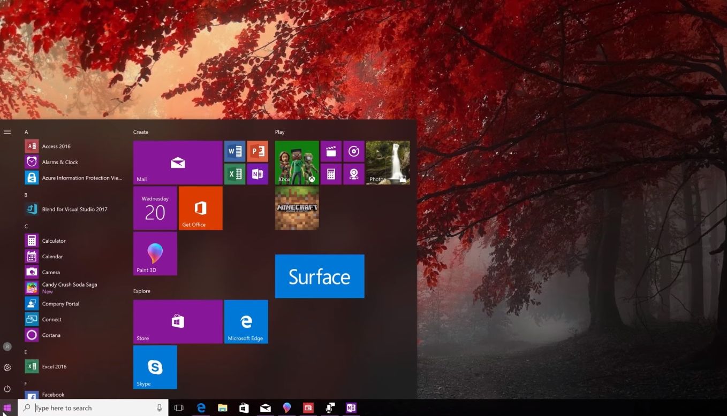Screen dimensions: 727x416
Task: Open the Surface tile
Action: [320, 276]
